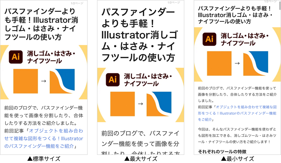
Task: Select the plain orange square in 標準サイズ banner
Action: [25, 81]
